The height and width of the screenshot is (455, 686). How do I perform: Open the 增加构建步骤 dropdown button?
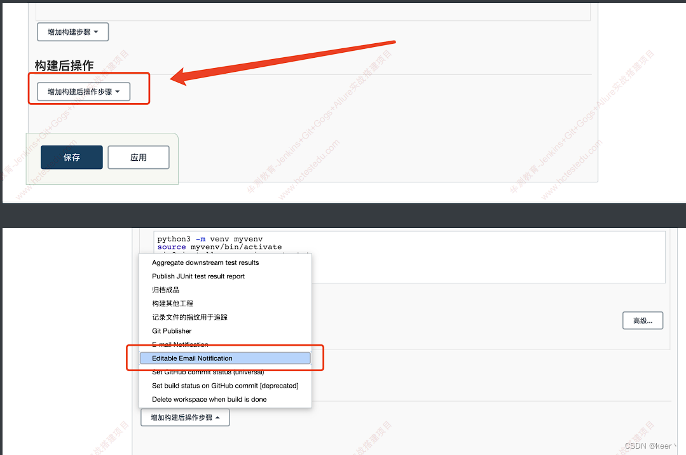click(x=72, y=32)
